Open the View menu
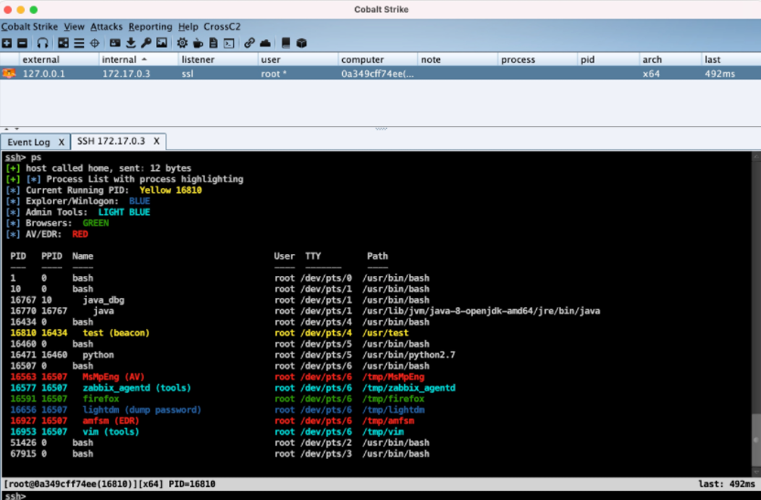This screenshot has height=500, width=761. 74,27
